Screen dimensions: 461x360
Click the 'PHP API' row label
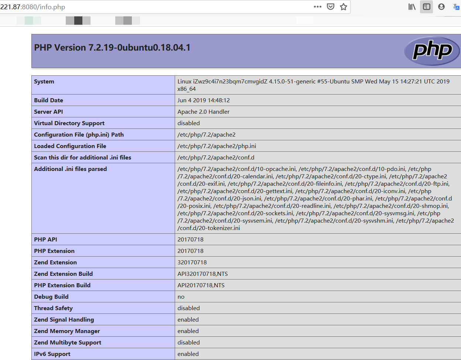click(x=45, y=240)
